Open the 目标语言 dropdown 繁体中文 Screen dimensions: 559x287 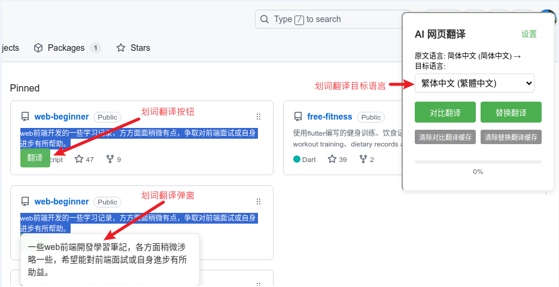pos(475,83)
